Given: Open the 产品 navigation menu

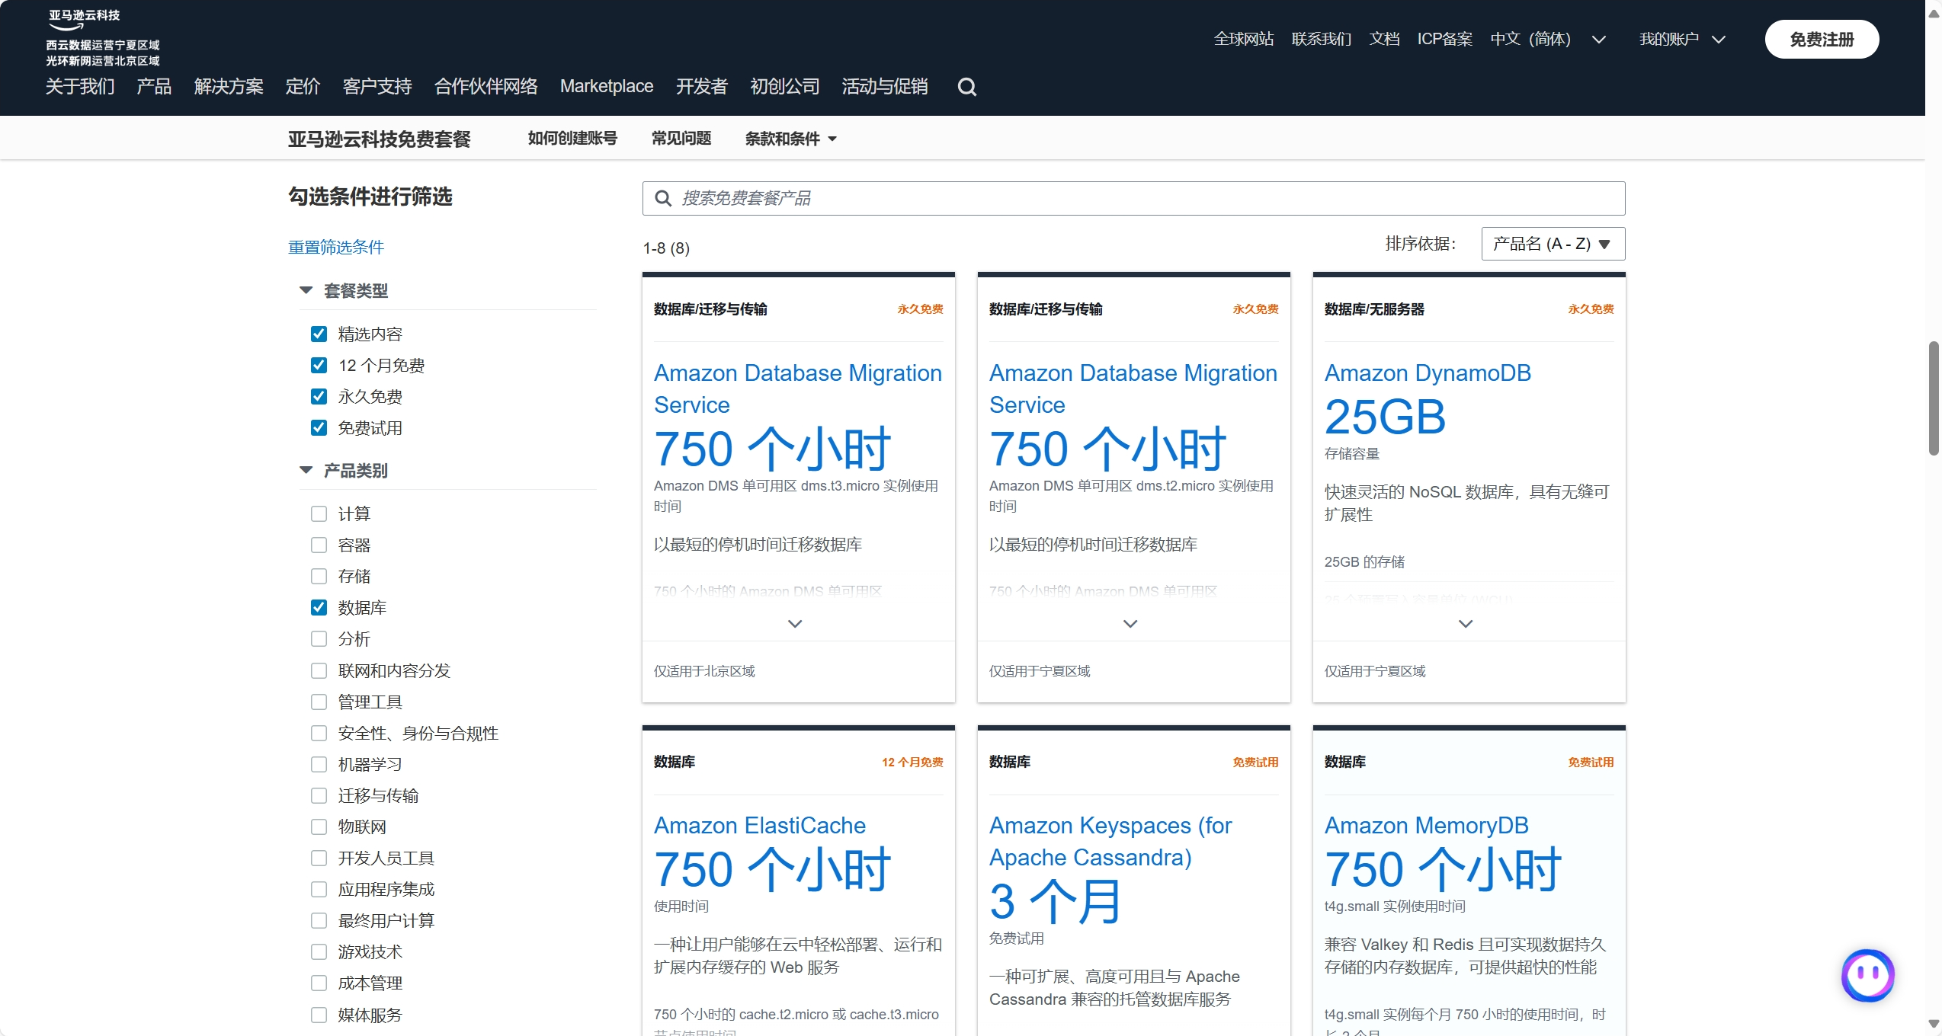Looking at the screenshot, I should (x=154, y=86).
